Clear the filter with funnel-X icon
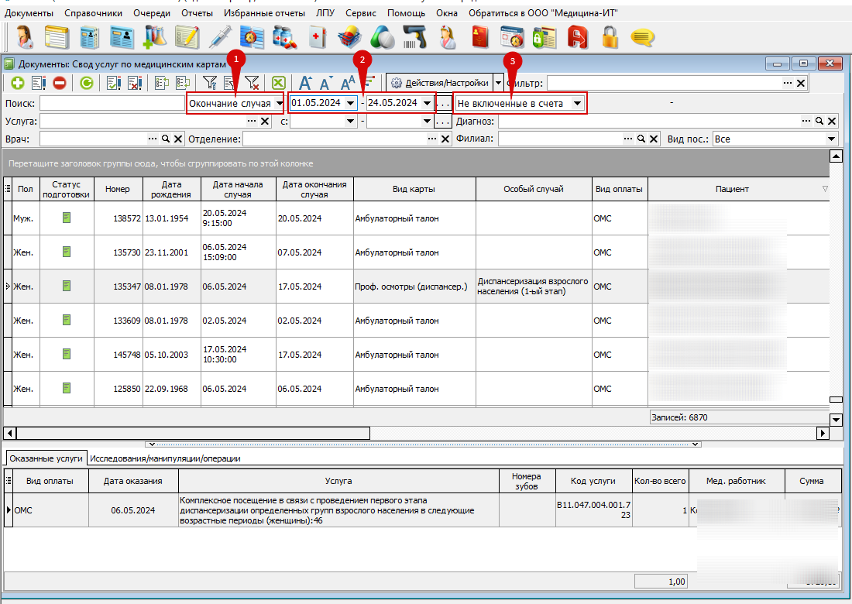 coord(253,83)
